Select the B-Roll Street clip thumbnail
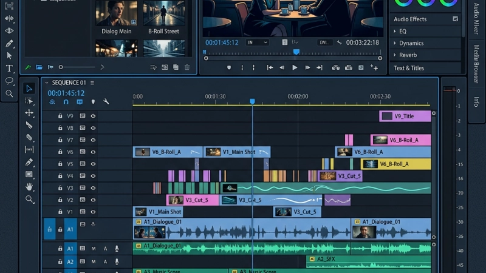 click(x=164, y=13)
